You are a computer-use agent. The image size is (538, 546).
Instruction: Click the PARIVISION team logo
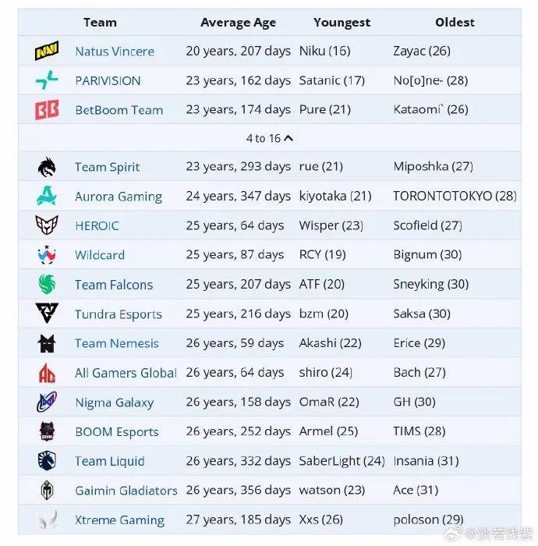47,80
